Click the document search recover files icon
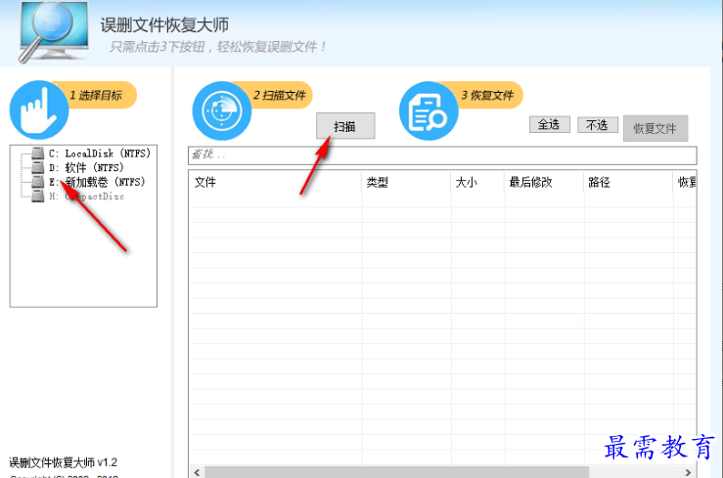 click(429, 110)
